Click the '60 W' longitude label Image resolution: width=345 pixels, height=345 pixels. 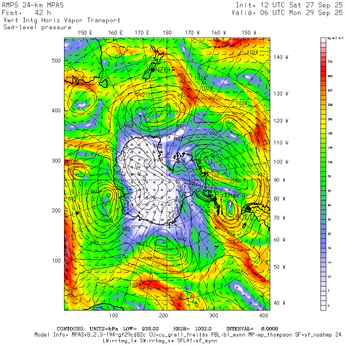279,240
